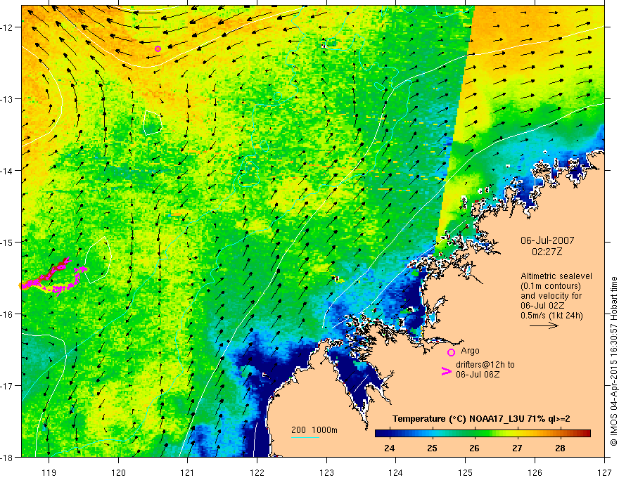Image resolution: width=619 pixels, height=478 pixels.
Task: Click the 122 longitude axis label
Action: pos(257,472)
